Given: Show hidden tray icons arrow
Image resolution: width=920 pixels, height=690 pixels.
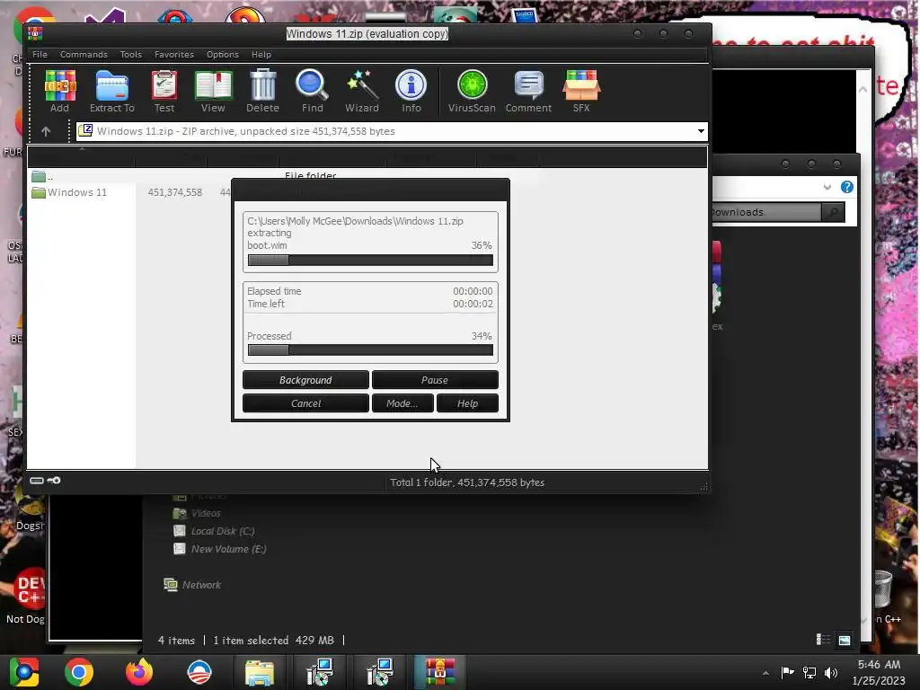Looking at the screenshot, I should 765,673.
